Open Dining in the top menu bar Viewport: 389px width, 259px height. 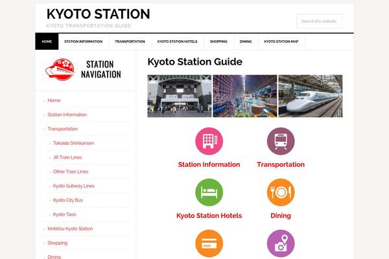[x=246, y=41]
